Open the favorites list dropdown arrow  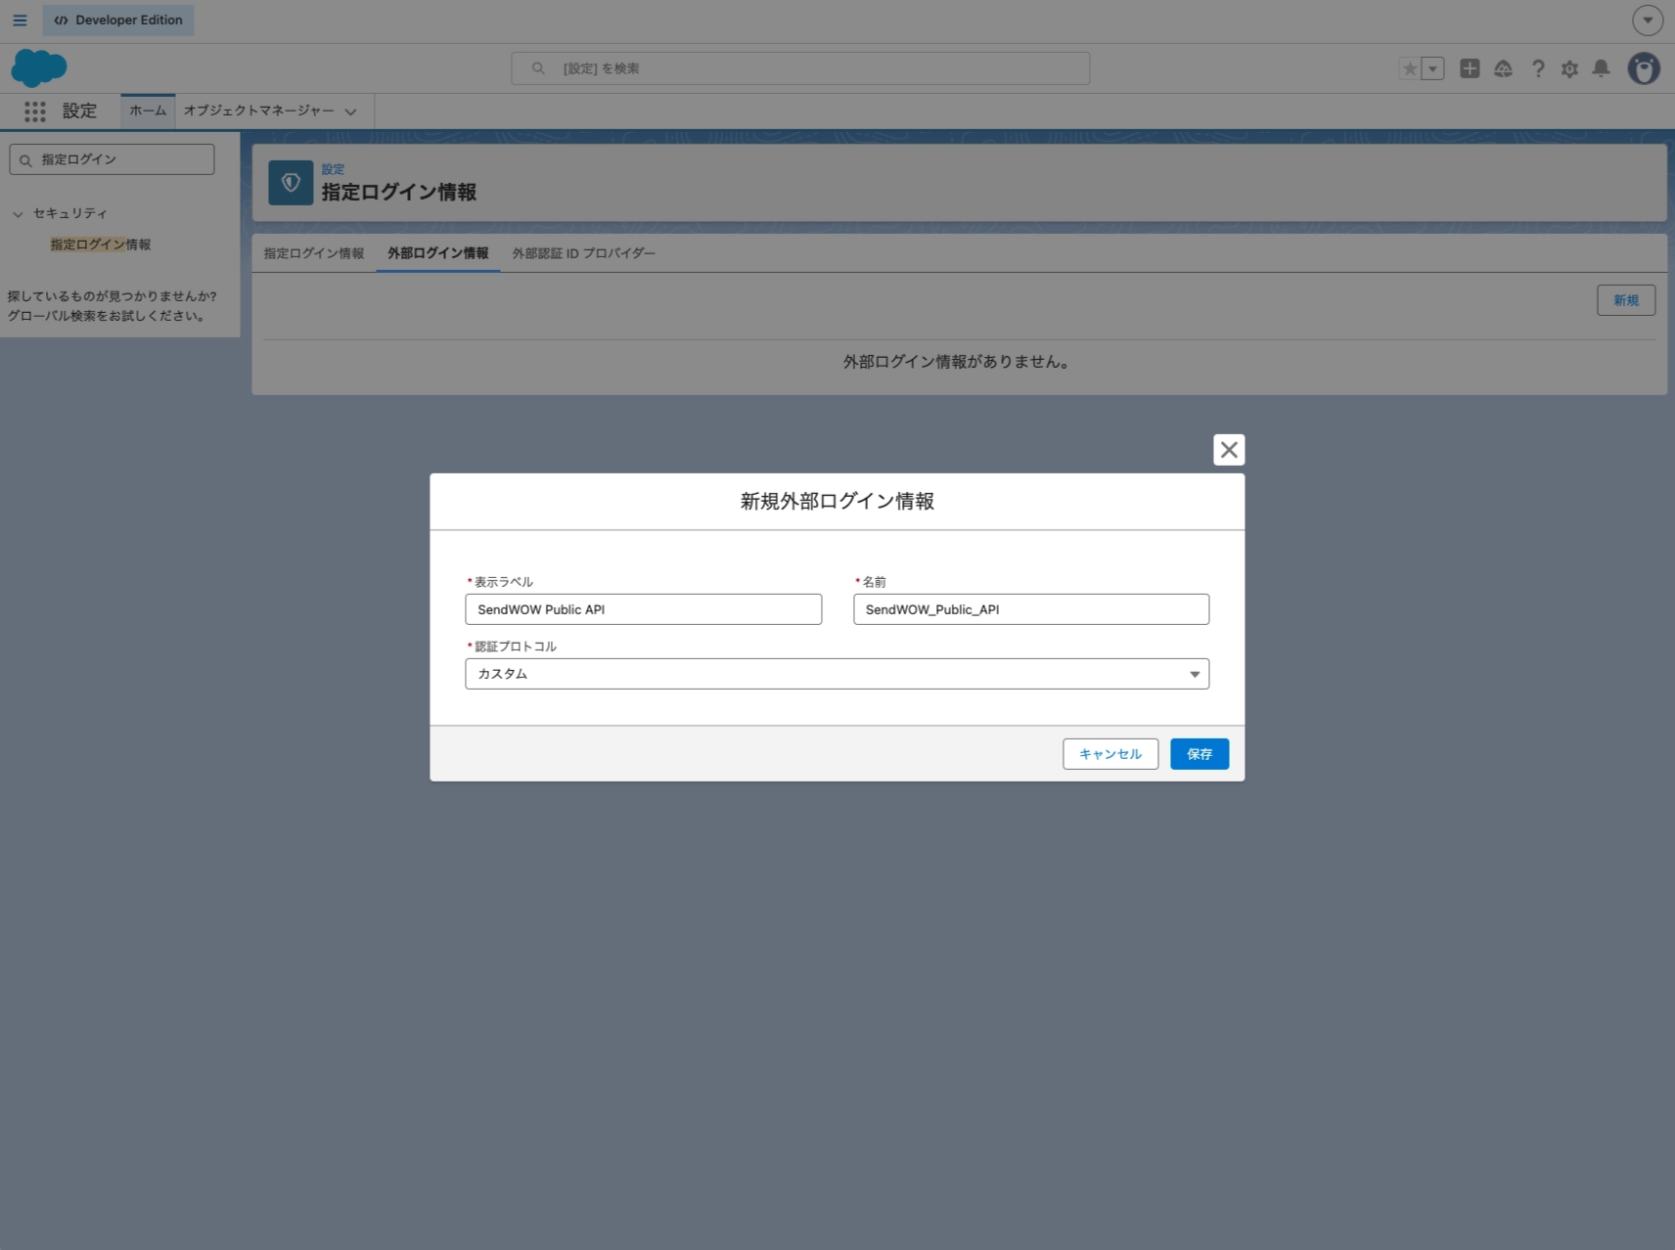pos(1432,68)
